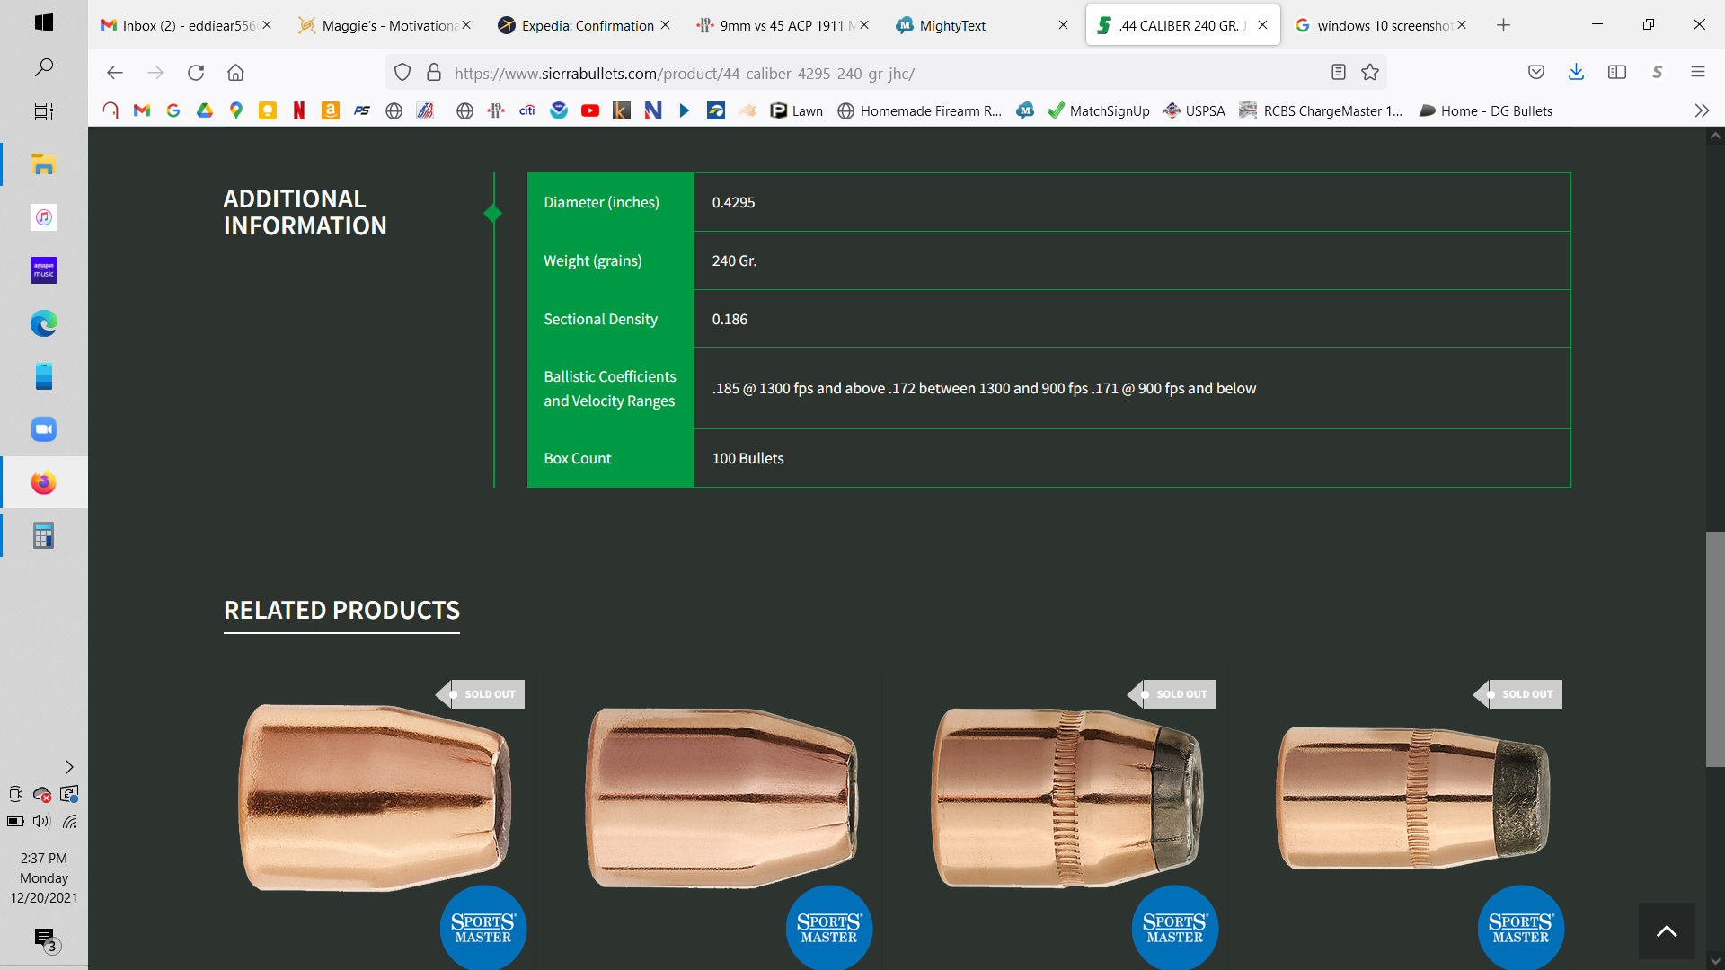The height and width of the screenshot is (970, 1725).
Task: Open the Home - DG Bullets bookmark
Action: [1485, 110]
